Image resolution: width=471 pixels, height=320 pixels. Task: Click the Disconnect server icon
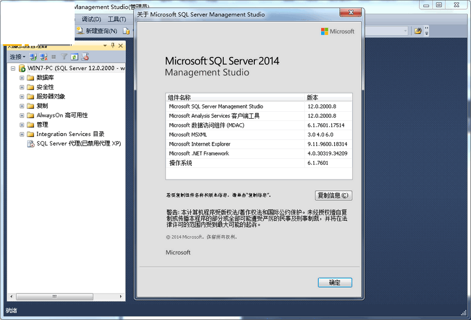43,57
